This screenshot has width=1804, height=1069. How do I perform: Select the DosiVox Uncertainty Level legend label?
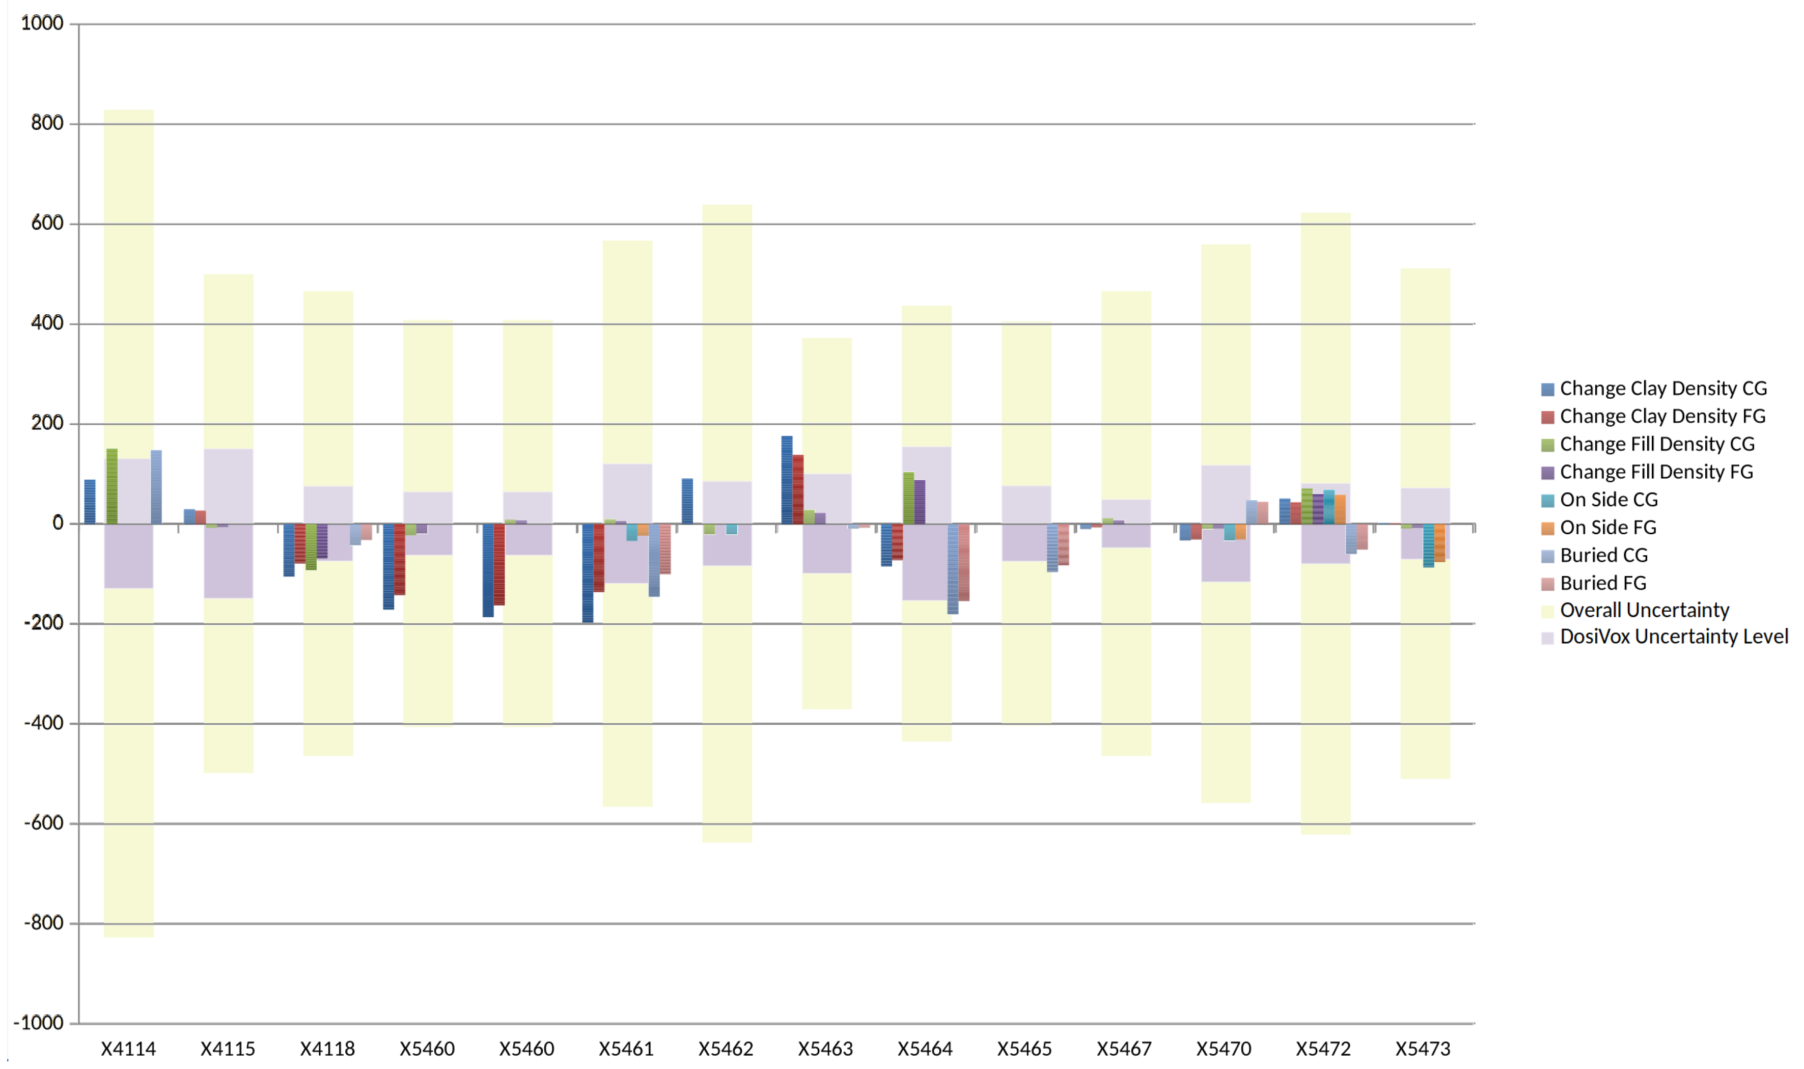coord(1673,638)
